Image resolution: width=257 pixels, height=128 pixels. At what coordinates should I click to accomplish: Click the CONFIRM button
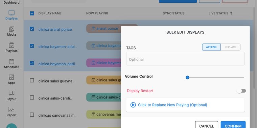[233, 125]
